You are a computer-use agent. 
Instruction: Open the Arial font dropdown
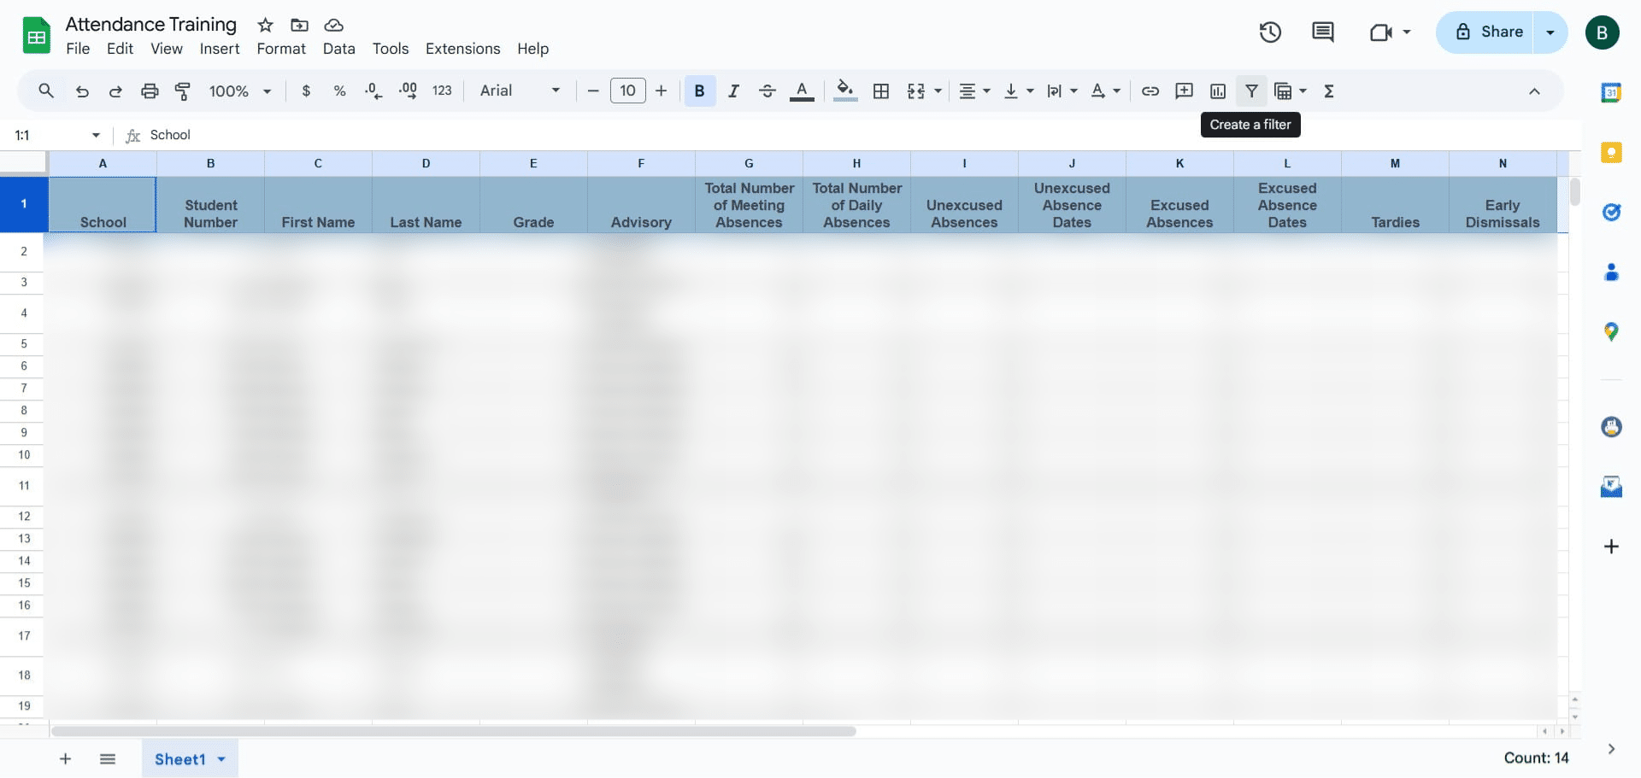click(x=520, y=91)
